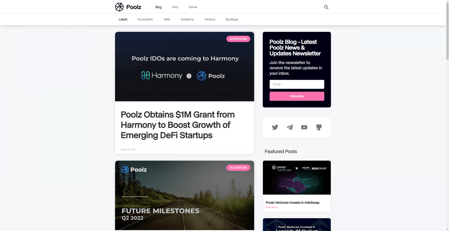This screenshot has height=231, width=449.
Task: Go to the FAQ menu item
Action: tap(175, 7)
